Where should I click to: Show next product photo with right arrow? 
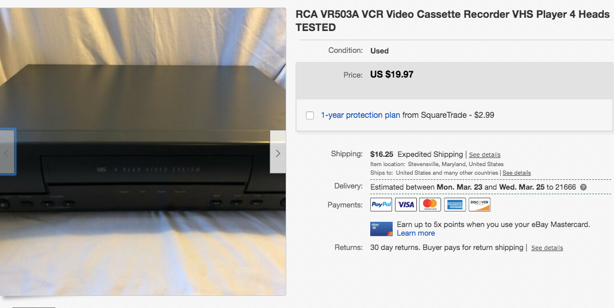[278, 152]
